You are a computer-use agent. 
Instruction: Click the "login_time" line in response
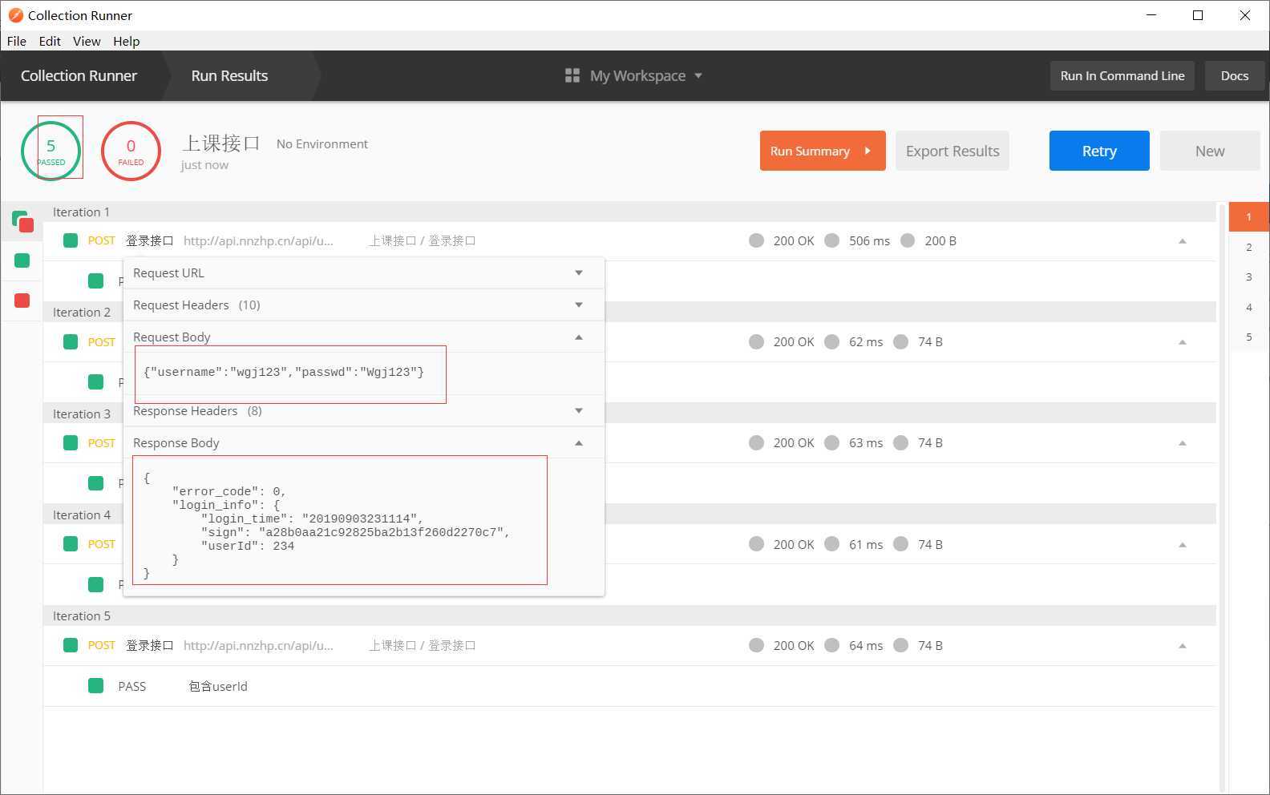coord(312,519)
